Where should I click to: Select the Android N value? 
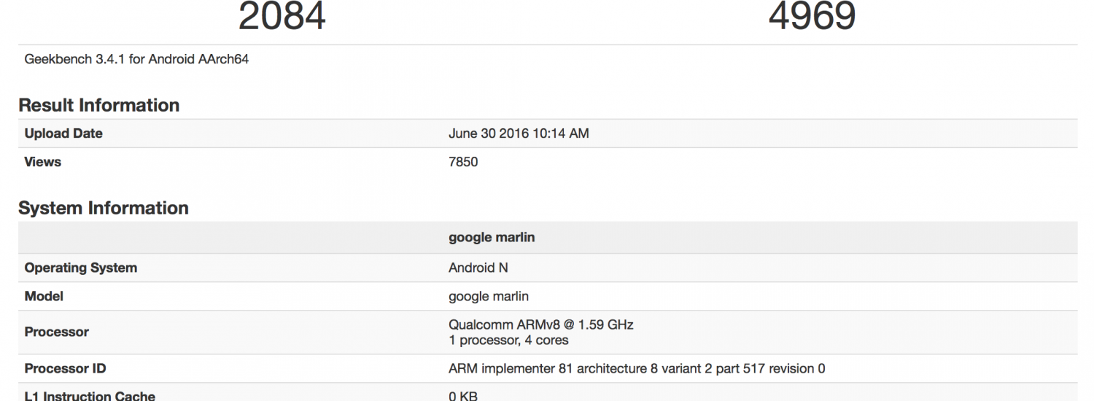[x=478, y=268]
